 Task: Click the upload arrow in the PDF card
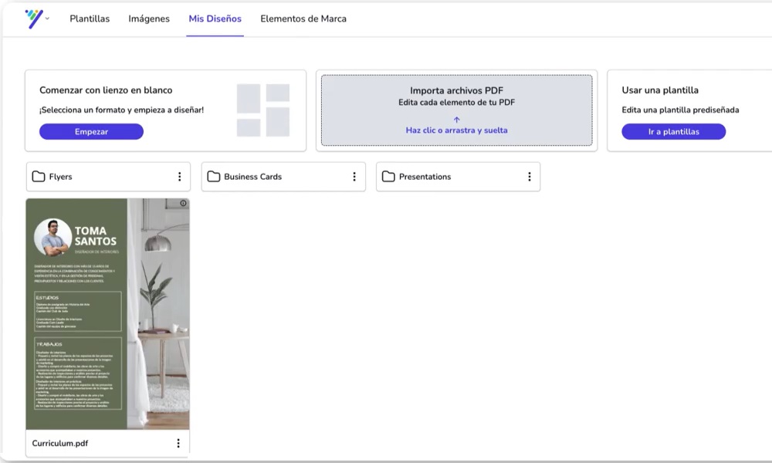(x=456, y=118)
